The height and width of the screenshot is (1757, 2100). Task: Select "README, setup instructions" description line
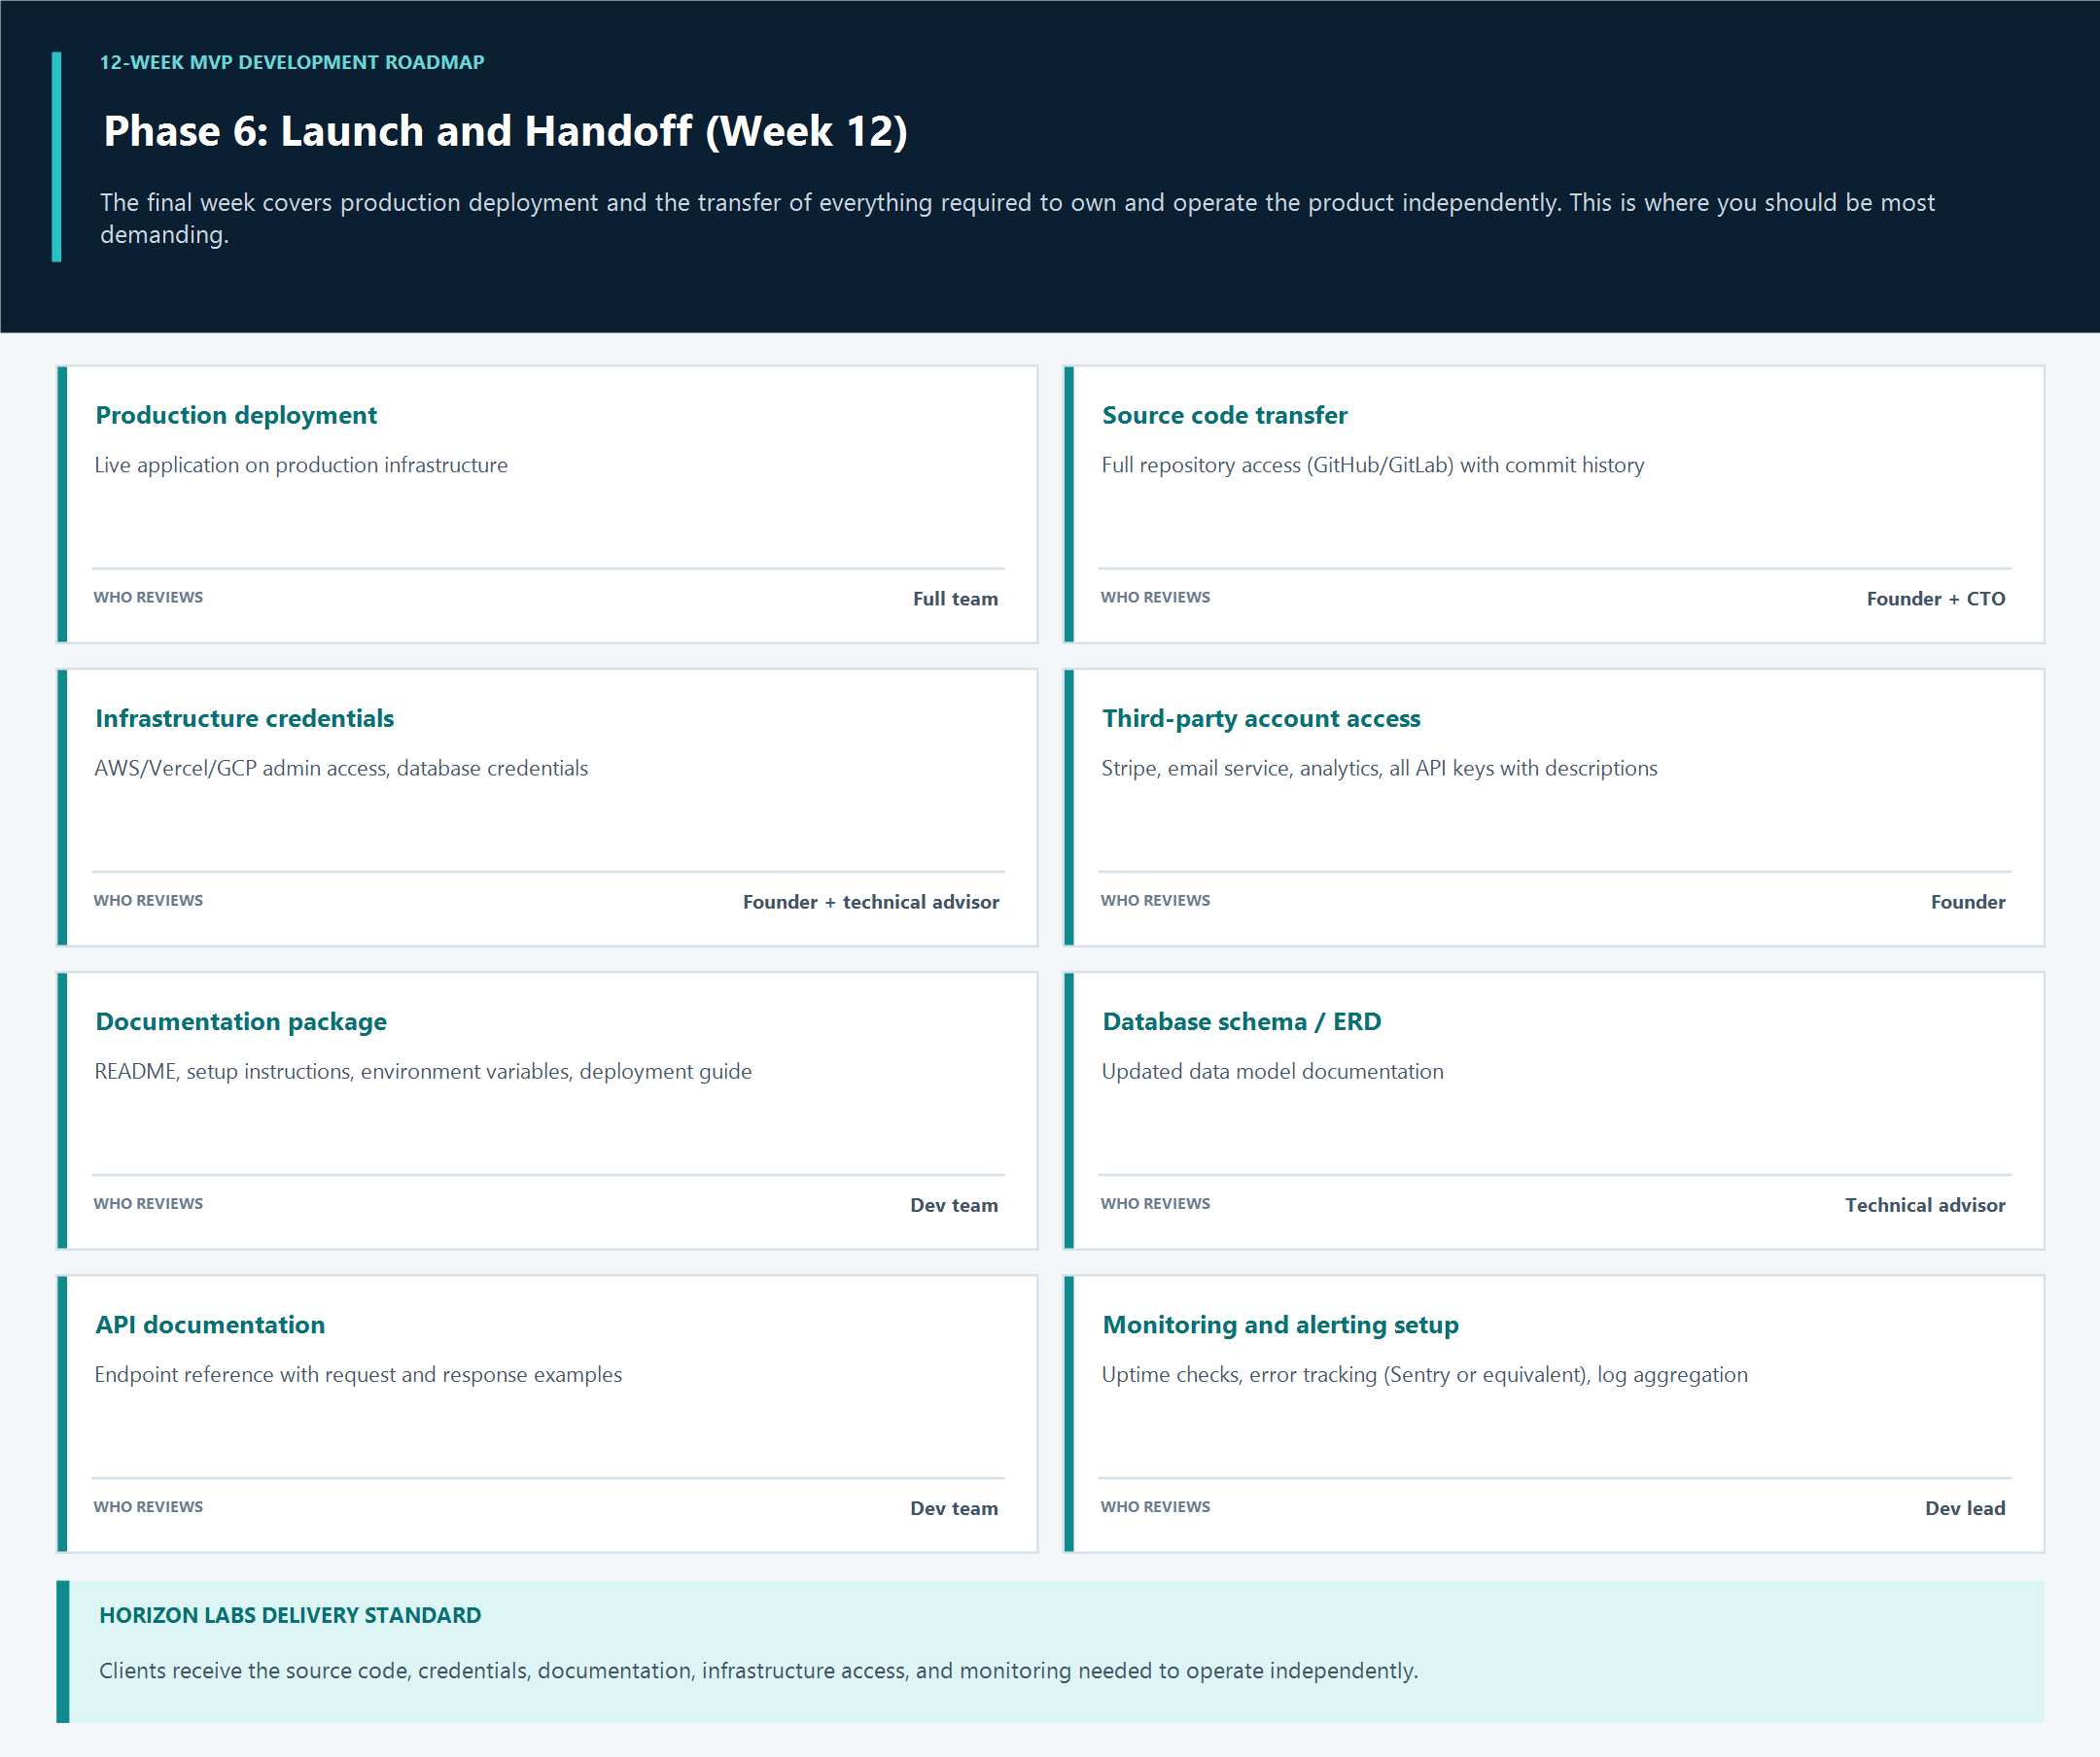click(423, 1071)
